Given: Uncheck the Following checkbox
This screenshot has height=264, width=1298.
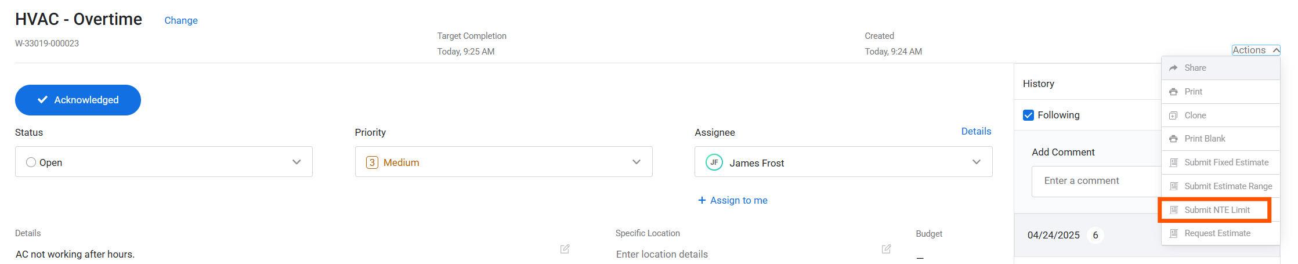Looking at the screenshot, I should point(1028,115).
